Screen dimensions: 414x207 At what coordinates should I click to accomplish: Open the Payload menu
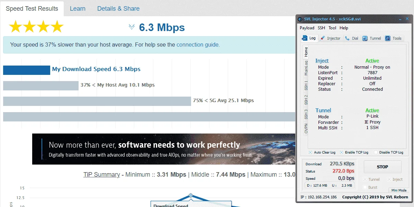pos(307,28)
